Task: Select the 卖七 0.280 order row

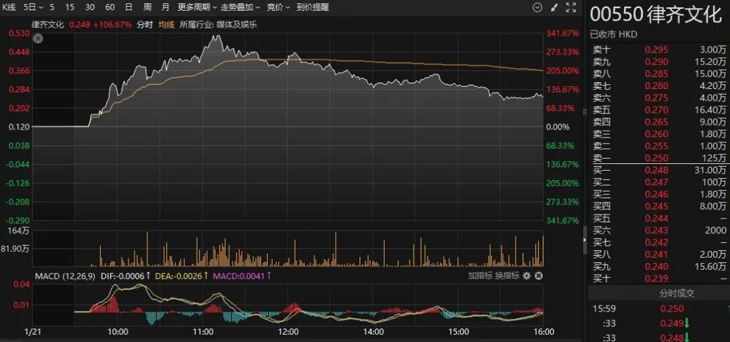Action: (659, 86)
